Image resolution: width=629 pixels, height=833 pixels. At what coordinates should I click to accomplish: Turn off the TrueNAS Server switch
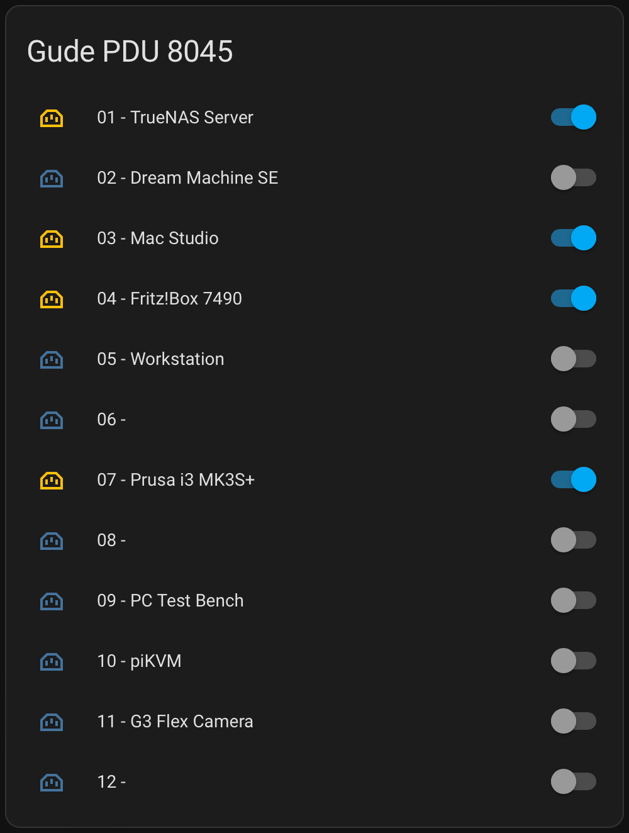pyautogui.click(x=573, y=117)
